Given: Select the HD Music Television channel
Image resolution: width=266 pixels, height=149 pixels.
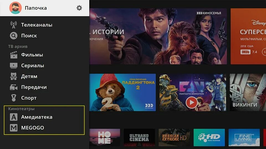Looking at the screenshot, I should click(209, 137).
